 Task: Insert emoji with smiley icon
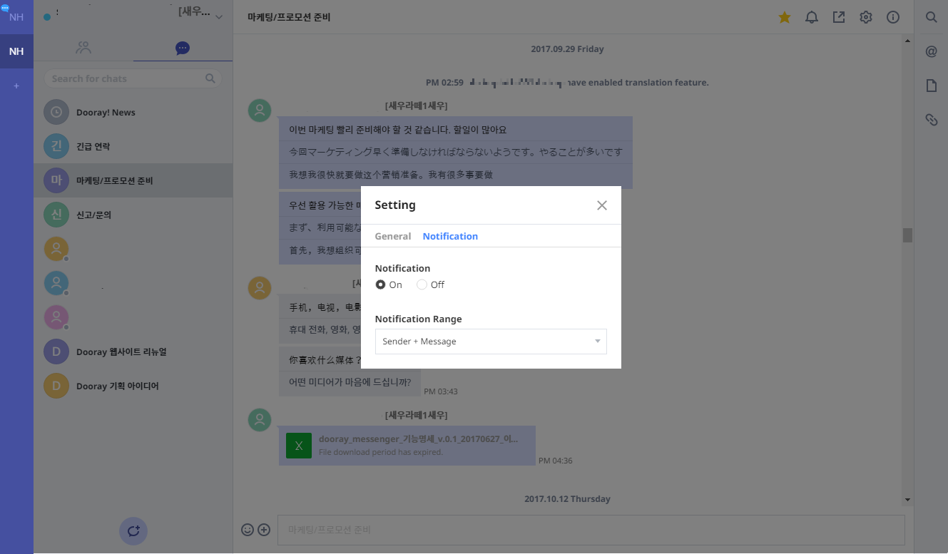248,530
